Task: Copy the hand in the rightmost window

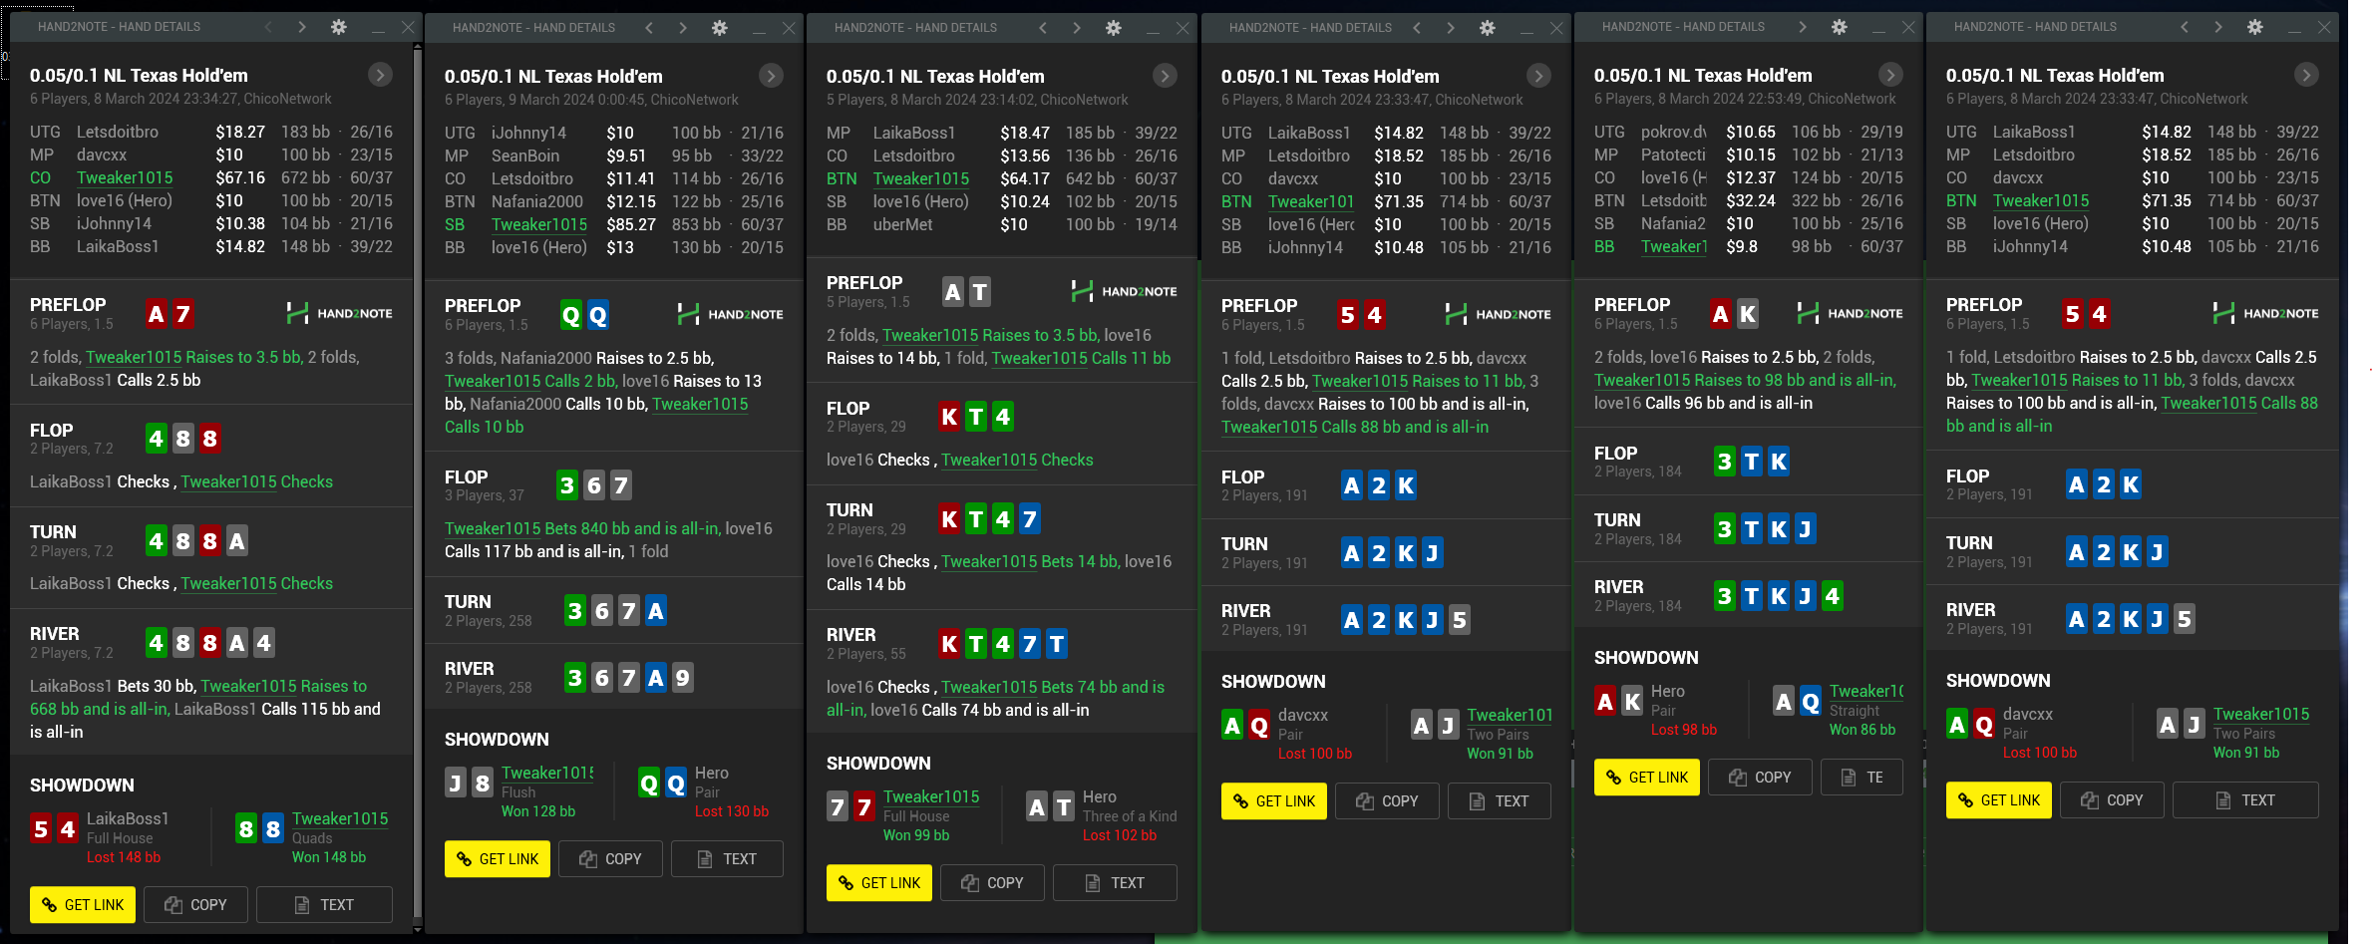Action: point(2112,800)
